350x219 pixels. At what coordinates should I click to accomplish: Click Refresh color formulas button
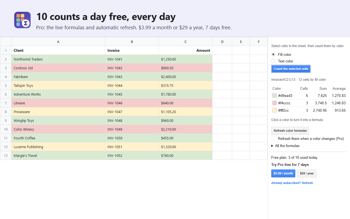click(290, 131)
